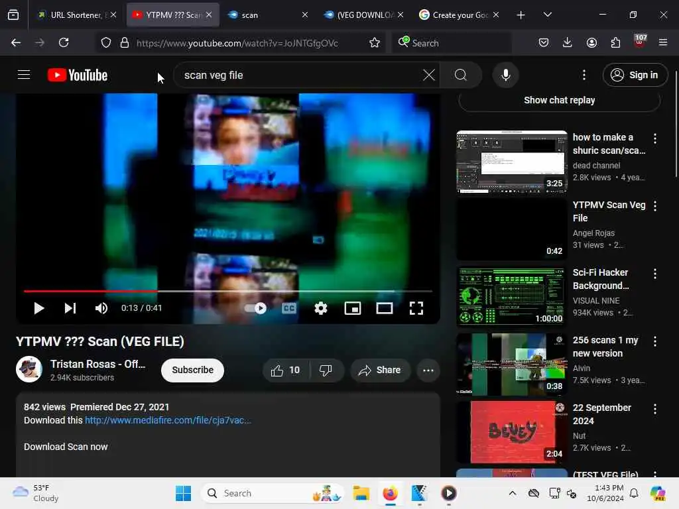The width and height of the screenshot is (679, 509).
Task: Open '22 September 2024' video title
Action: (x=602, y=414)
